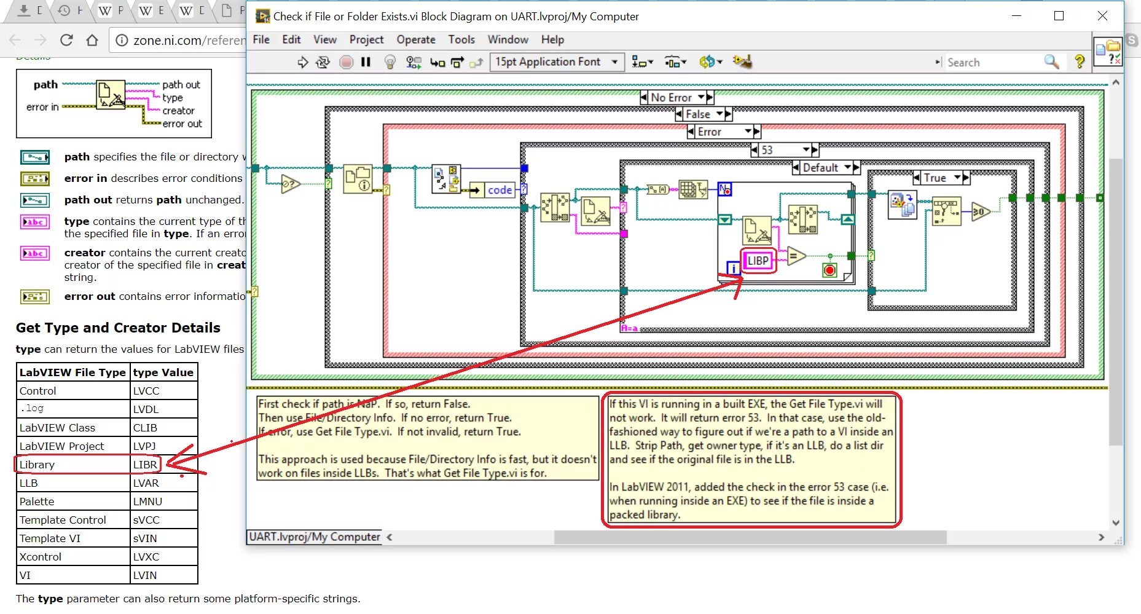Viewport: 1141px width, 614px height.
Task: Click the Step Over button
Action: [x=457, y=62]
